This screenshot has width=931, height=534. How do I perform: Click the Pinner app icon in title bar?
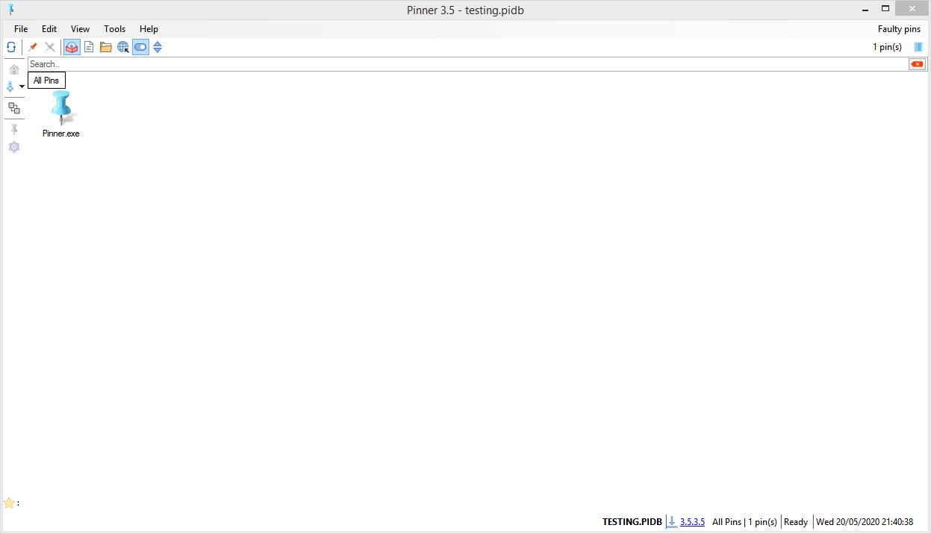tap(11, 9)
